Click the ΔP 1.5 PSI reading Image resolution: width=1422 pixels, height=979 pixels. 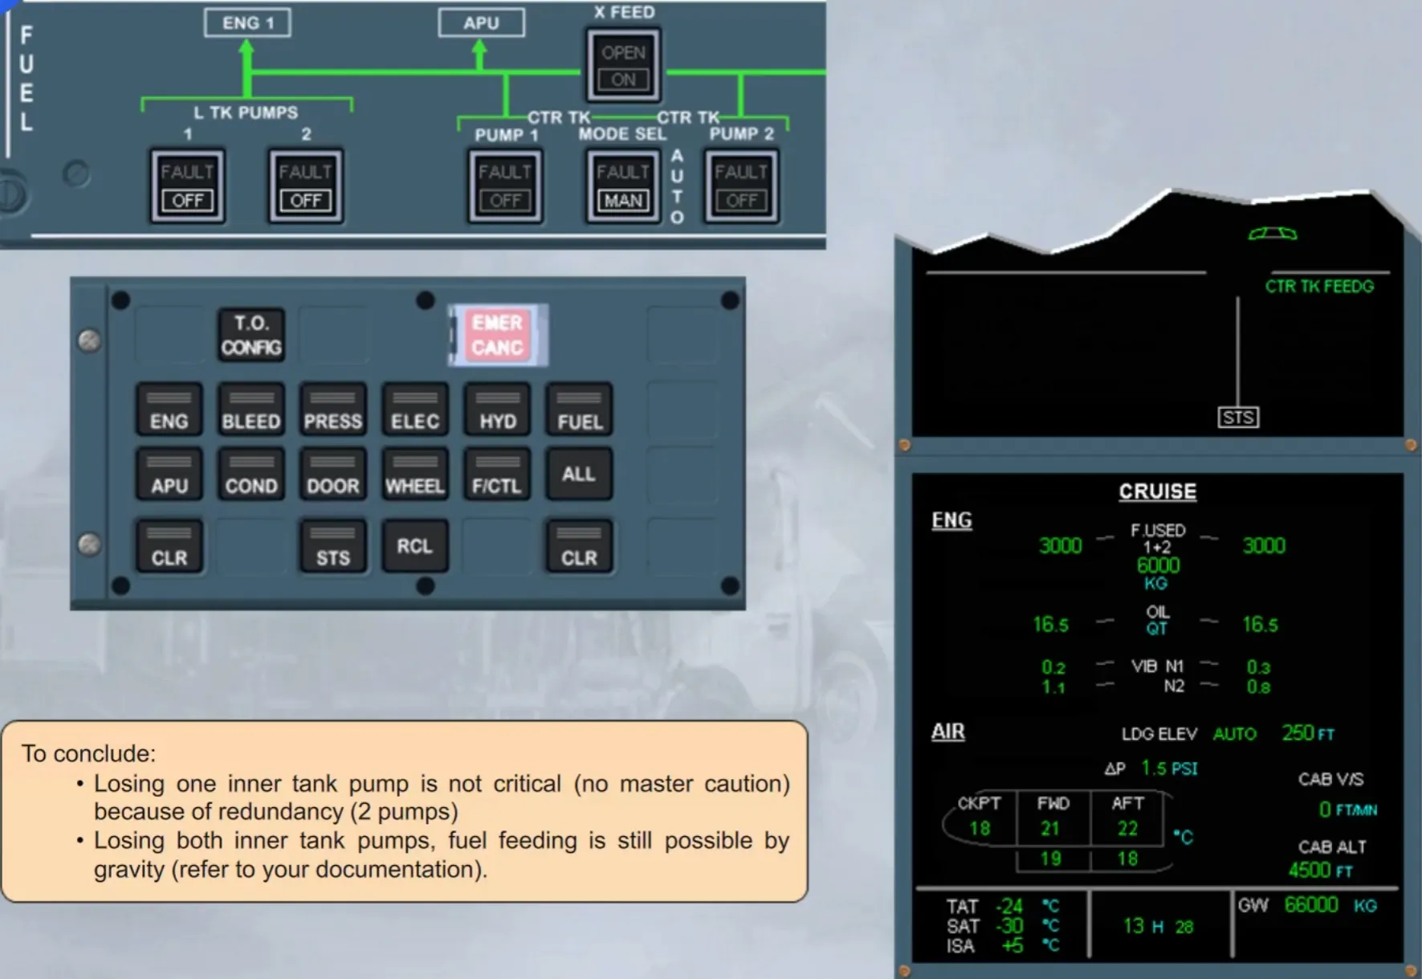coord(1169,769)
